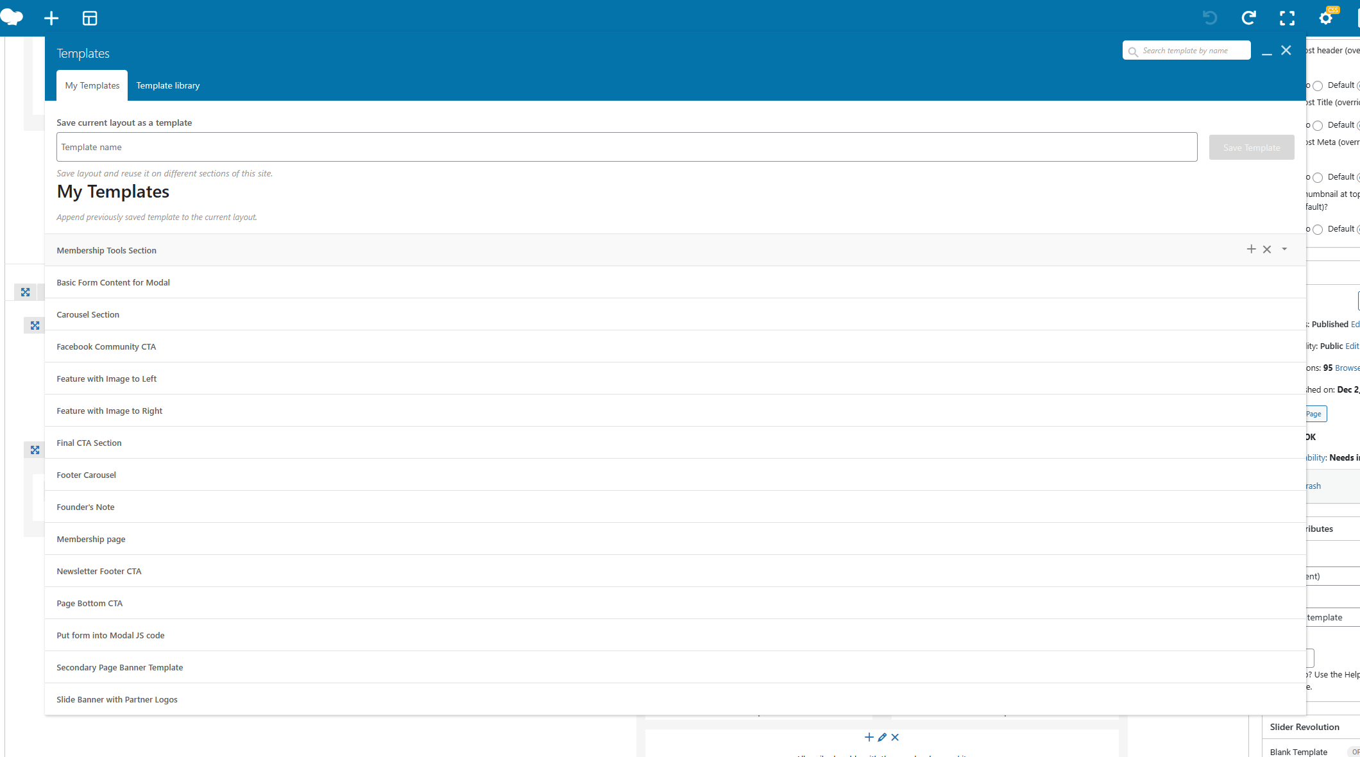Click the undo arrow icon
This screenshot has width=1360, height=757.
[1210, 18]
